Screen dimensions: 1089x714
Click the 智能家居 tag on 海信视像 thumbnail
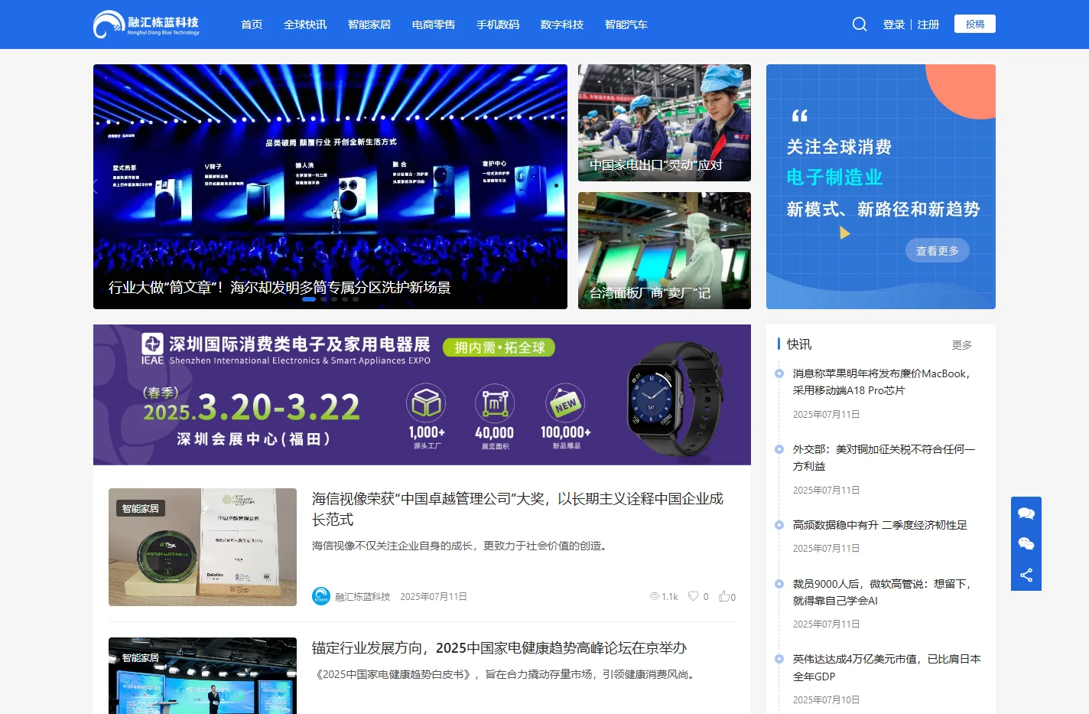141,508
